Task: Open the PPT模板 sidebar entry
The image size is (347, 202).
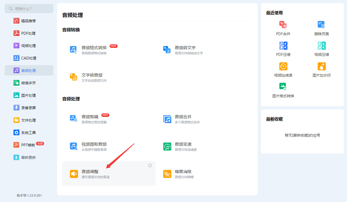Action: tap(29, 145)
